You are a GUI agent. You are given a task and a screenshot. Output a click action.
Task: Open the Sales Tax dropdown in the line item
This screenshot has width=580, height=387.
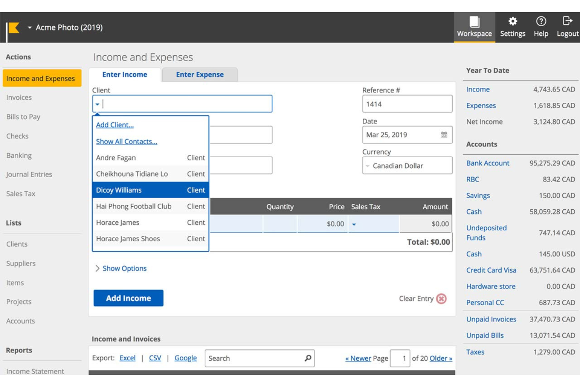(x=354, y=224)
